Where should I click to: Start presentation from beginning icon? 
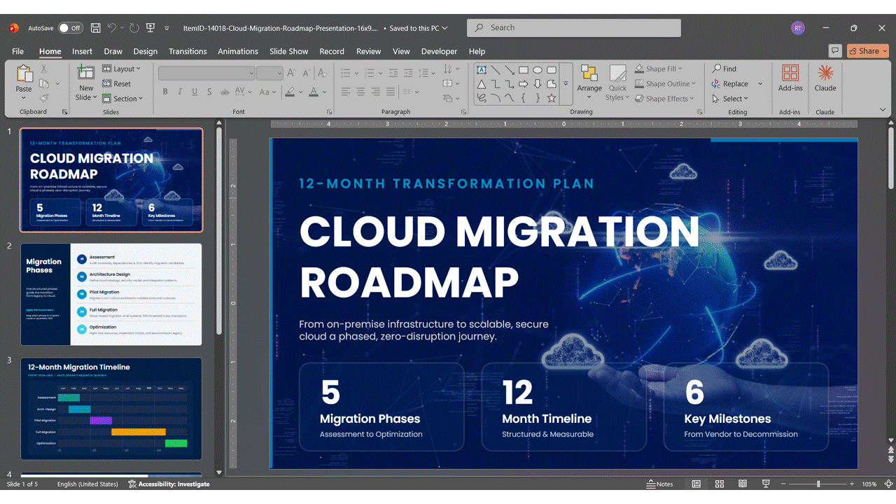[150, 28]
